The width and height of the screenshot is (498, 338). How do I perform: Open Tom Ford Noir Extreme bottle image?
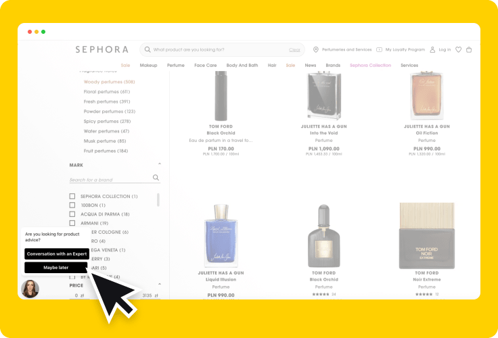pos(426,236)
